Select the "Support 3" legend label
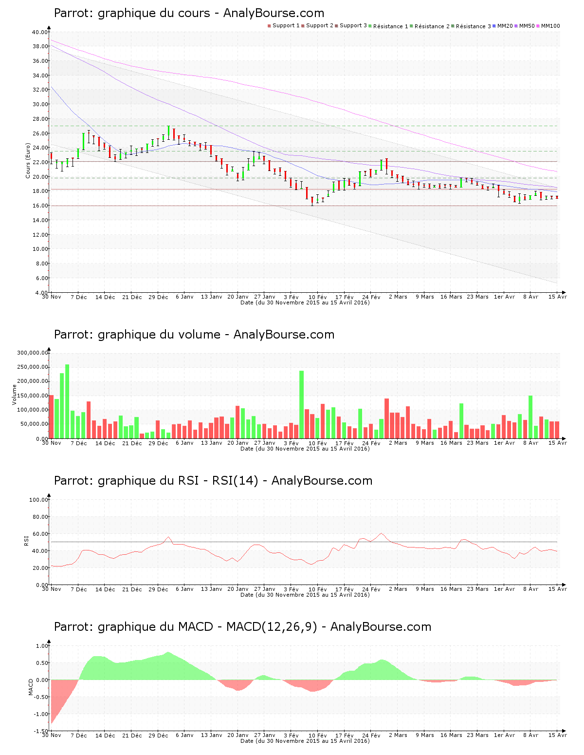The height and width of the screenshot is (755, 584). [x=353, y=26]
